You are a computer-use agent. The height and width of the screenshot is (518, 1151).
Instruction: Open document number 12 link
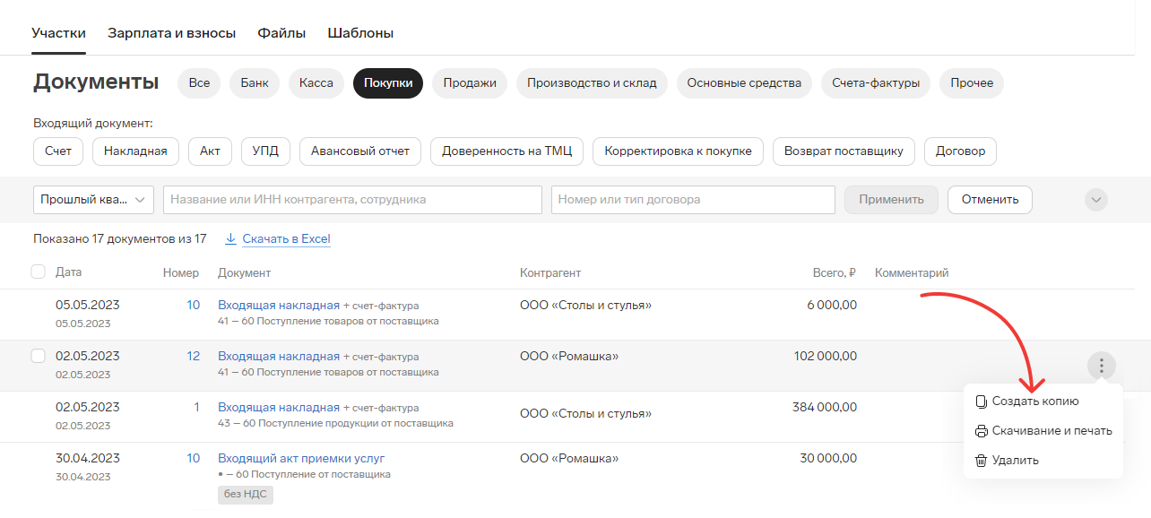point(193,356)
